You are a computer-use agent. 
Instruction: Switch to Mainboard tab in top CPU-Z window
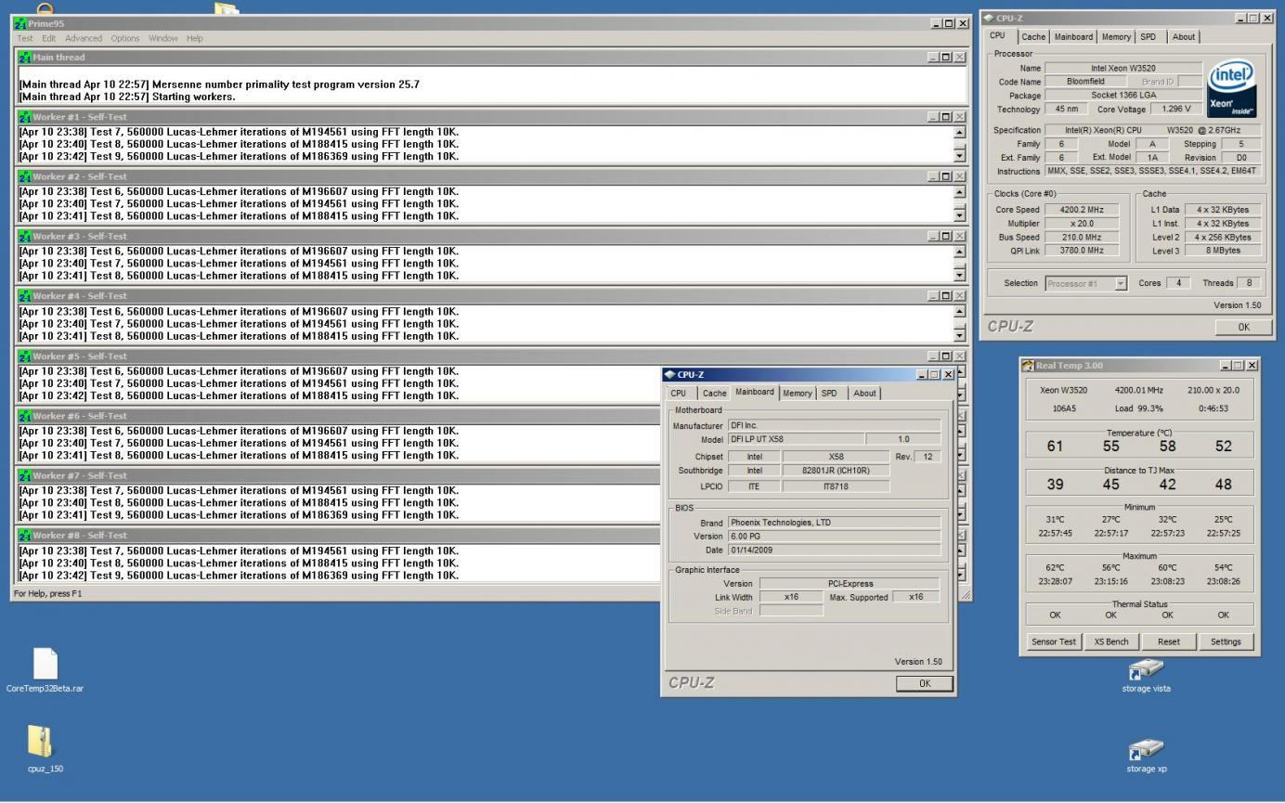1073,37
